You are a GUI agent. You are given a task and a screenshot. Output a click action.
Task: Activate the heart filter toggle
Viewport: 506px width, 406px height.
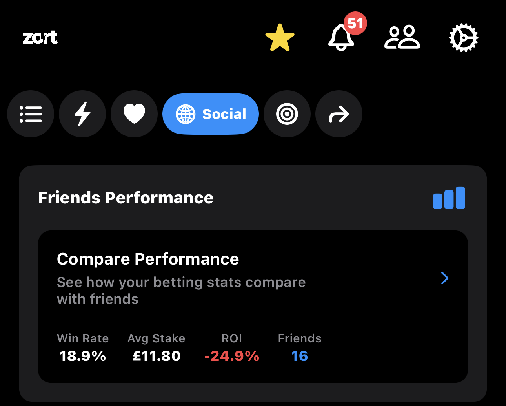(134, 114)
